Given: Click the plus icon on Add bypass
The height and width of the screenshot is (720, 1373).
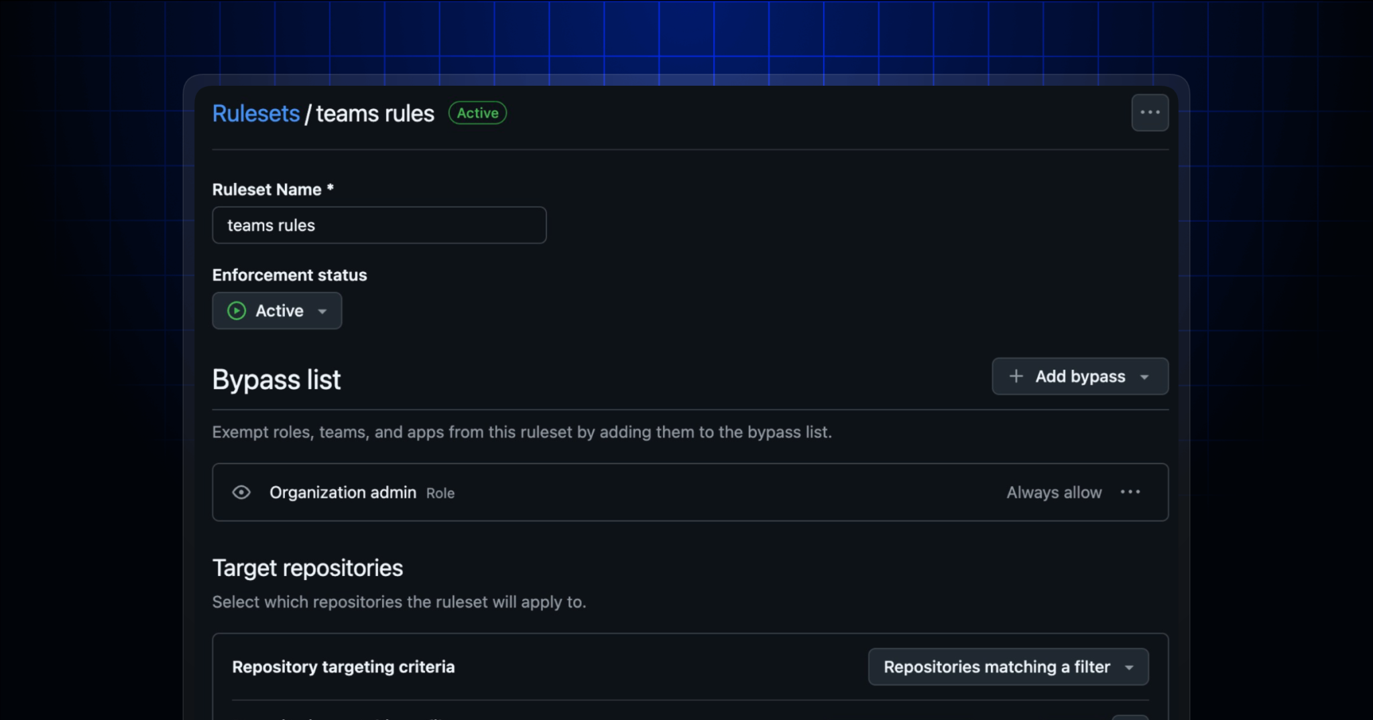Looking at the screenshot, I should pyautogui.click(x=1016, y=376).
